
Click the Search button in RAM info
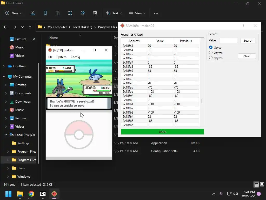[248, 40]
